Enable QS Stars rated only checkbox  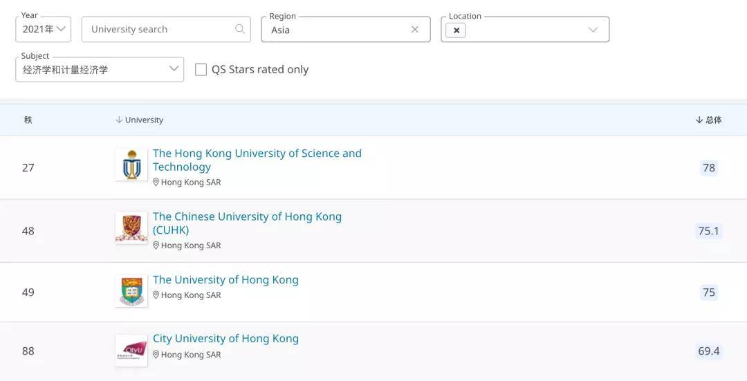[201, 70]
